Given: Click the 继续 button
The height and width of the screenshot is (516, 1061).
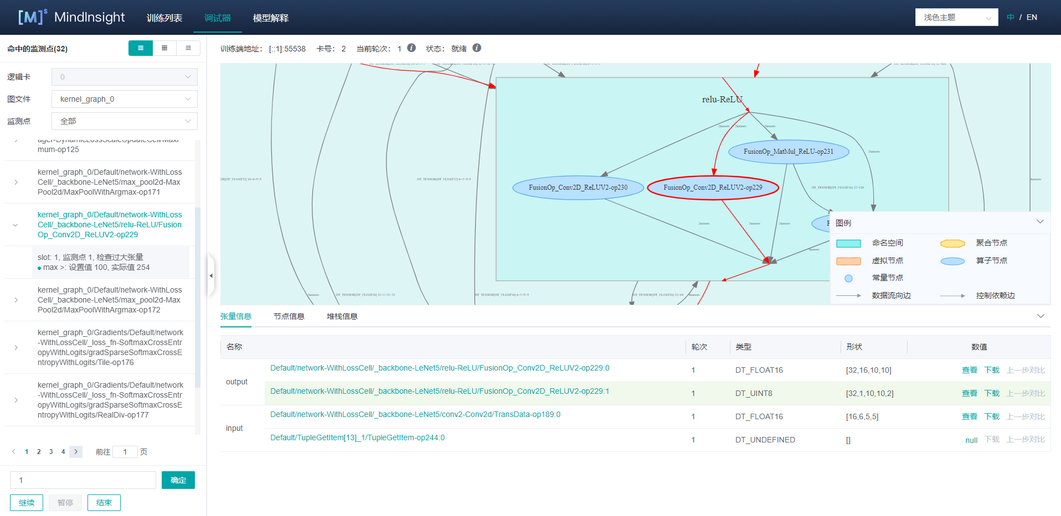Looking at the screenshot, I should click(x=27, y=503).
